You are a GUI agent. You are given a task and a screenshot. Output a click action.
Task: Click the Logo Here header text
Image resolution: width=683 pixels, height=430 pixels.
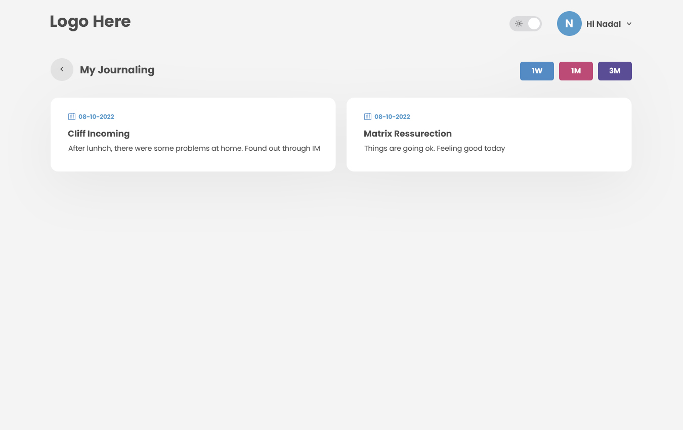point(90,22)
